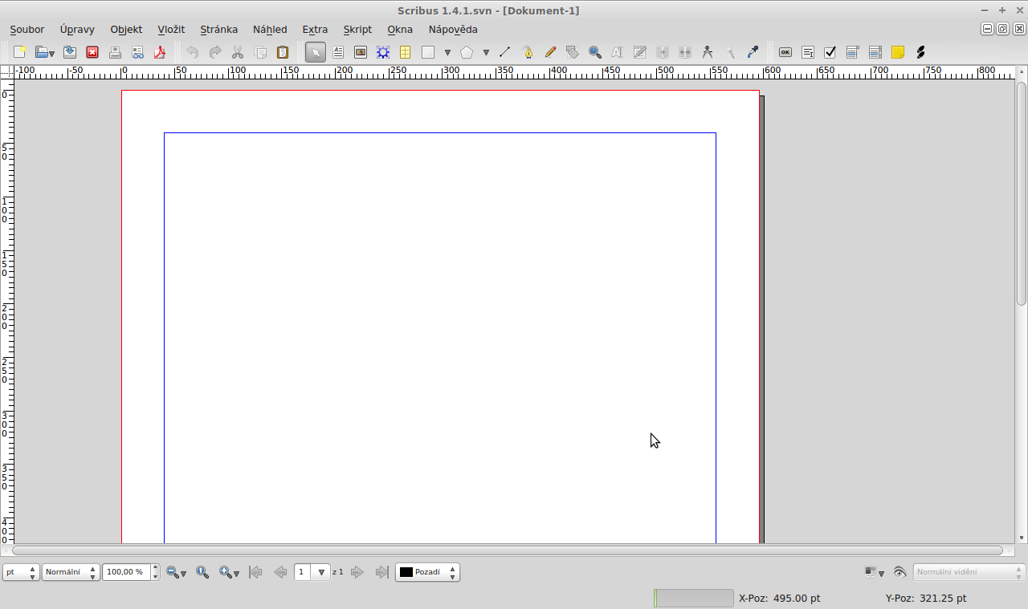Open the Skript menu

coord(357,29)
